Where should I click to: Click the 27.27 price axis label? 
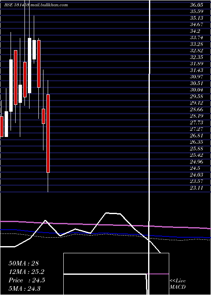pos(197,129)
